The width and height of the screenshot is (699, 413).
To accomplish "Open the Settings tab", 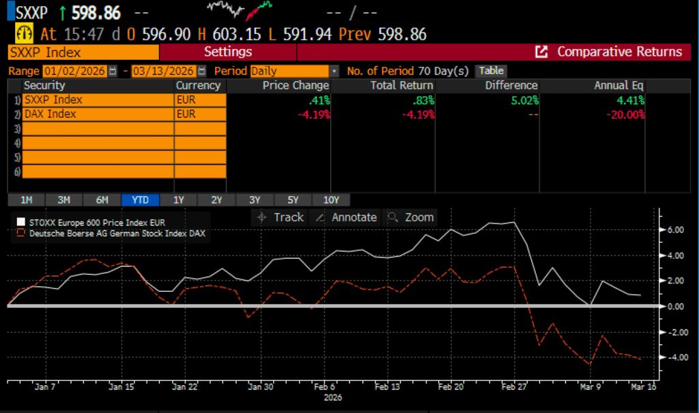I will tap(228, 52).
